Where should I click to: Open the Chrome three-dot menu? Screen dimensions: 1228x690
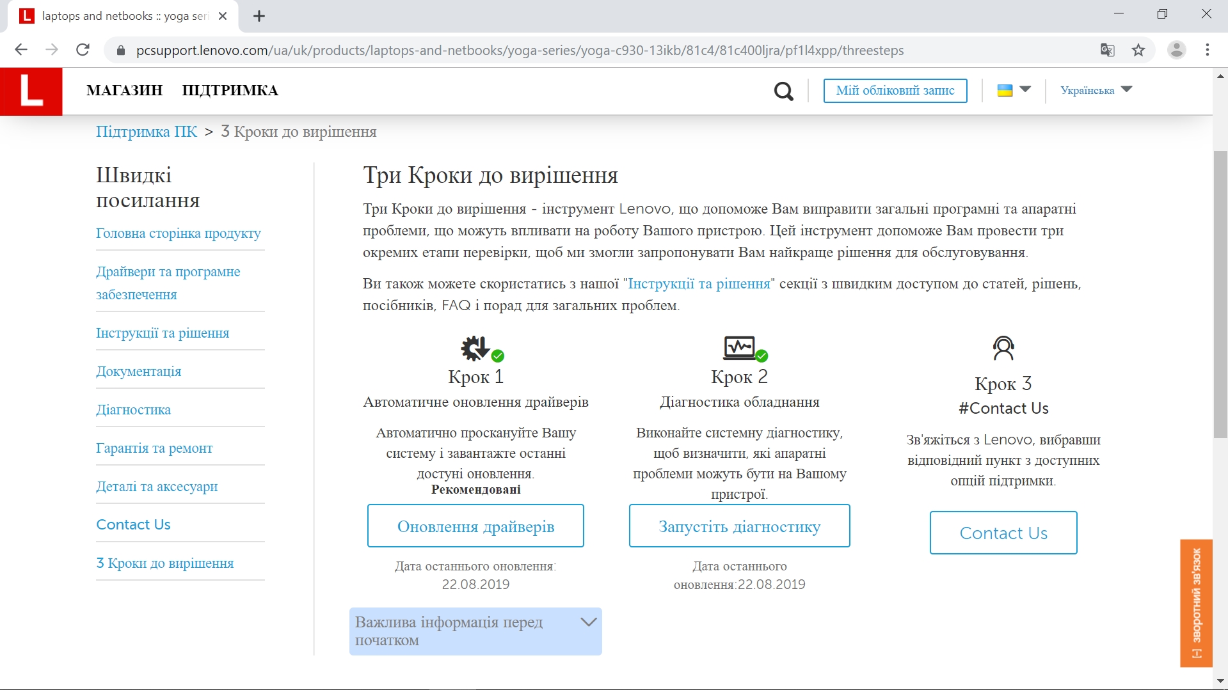[x=1208, y=50]
